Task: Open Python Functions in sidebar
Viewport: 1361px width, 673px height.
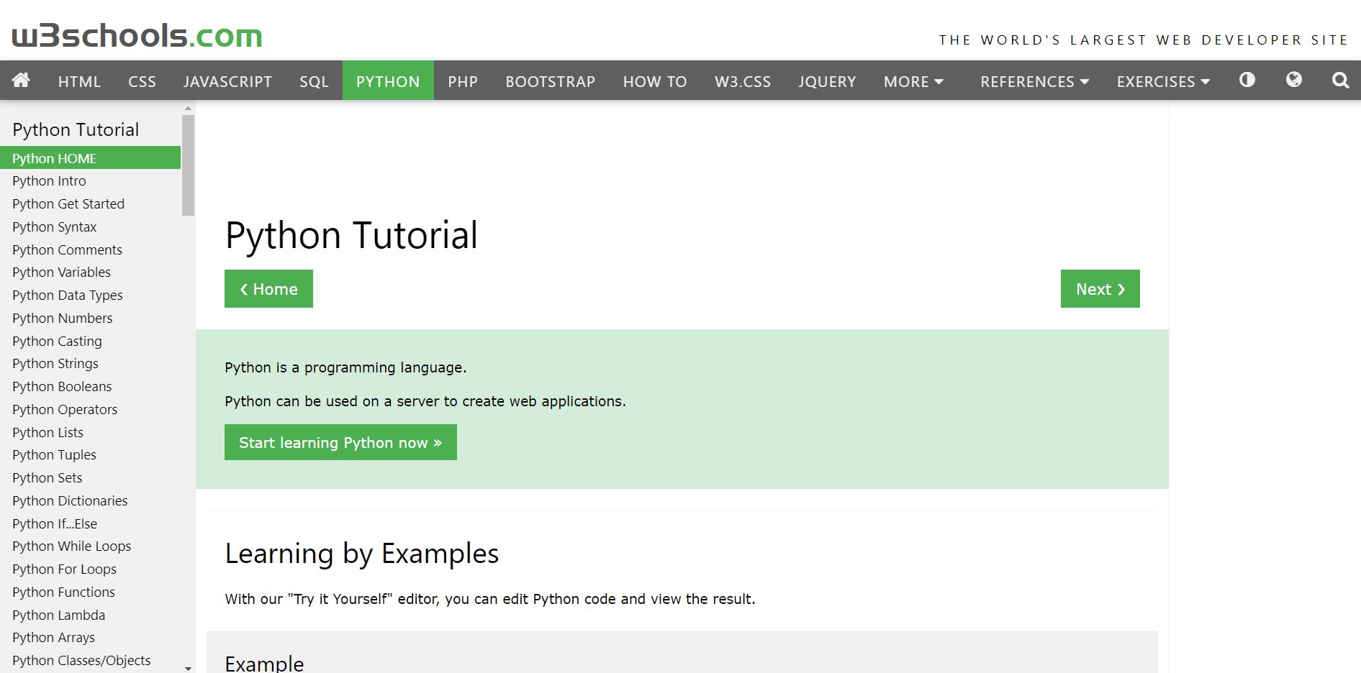Action: [63, 592]
